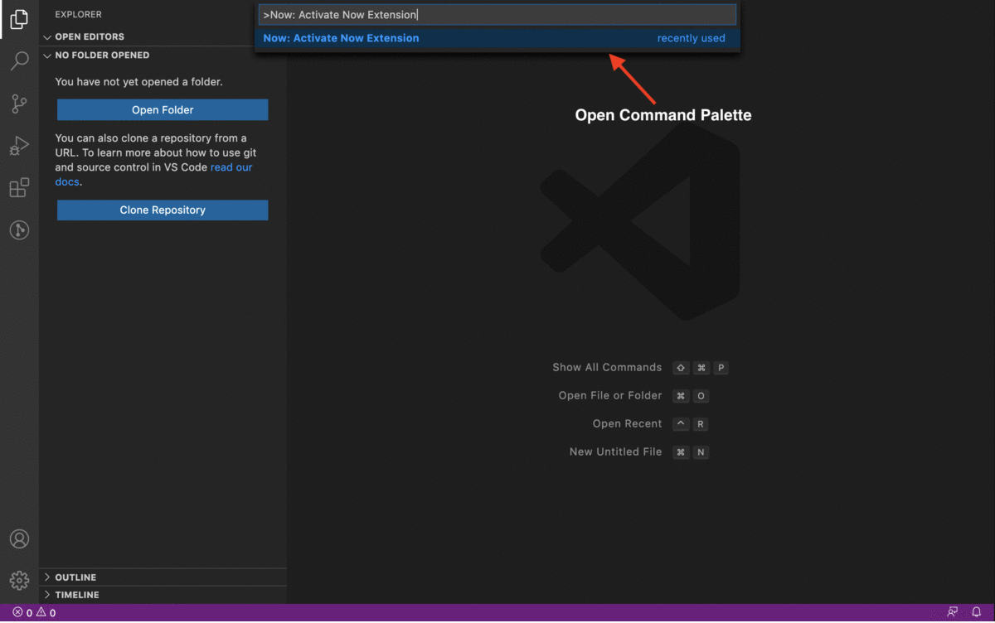Click the warnings count in status bar
995x623 pixels.
(x=46, y=613)
